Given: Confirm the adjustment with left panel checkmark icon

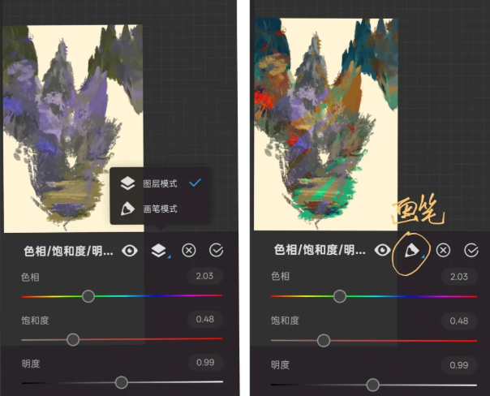Looking at the screenshot, I should coord(216,251).
